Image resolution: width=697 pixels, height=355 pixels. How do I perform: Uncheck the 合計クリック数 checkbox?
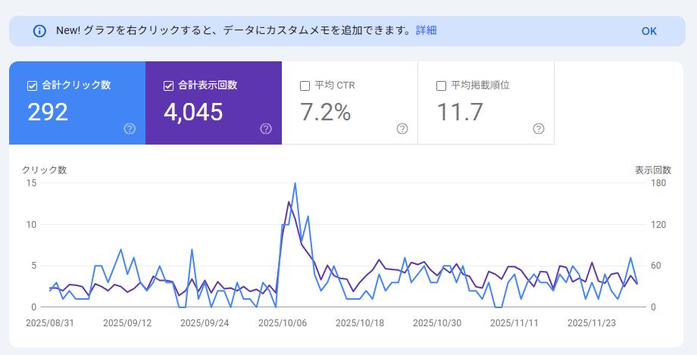(x=32, y=86)
